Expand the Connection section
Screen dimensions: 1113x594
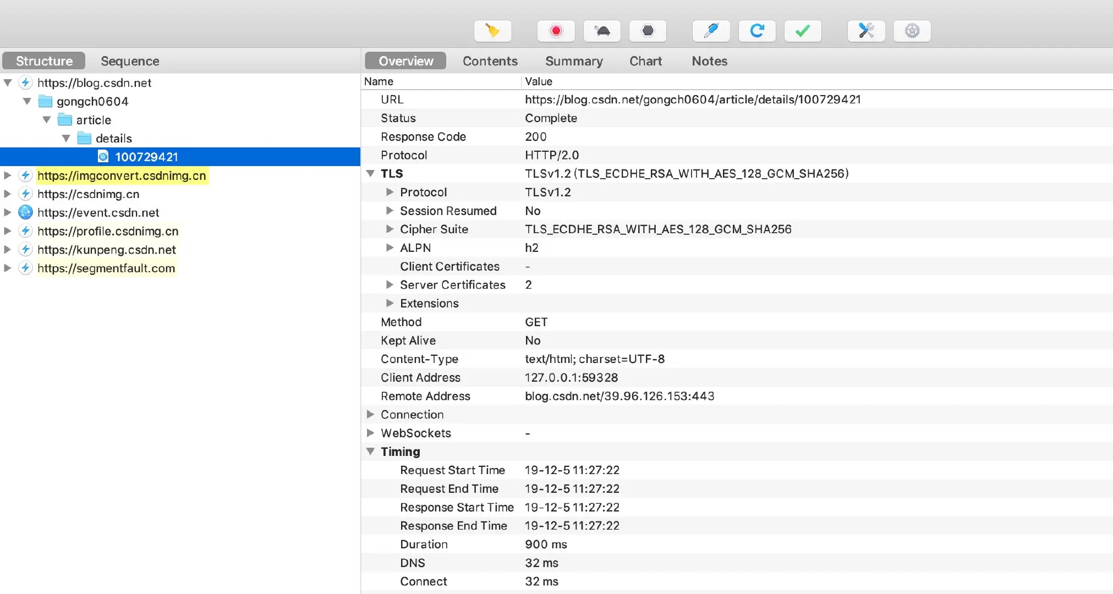coord(370,414)
